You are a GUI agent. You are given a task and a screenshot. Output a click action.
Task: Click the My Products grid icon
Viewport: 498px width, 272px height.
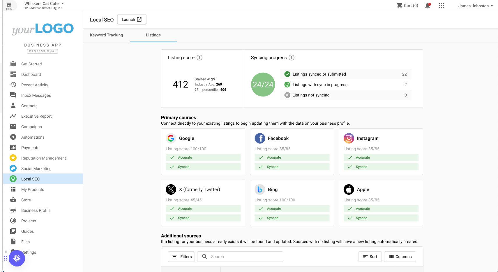tap(13, 189)
